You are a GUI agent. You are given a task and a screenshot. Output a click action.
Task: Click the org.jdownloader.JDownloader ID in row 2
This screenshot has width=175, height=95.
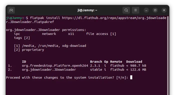[49, 70]
